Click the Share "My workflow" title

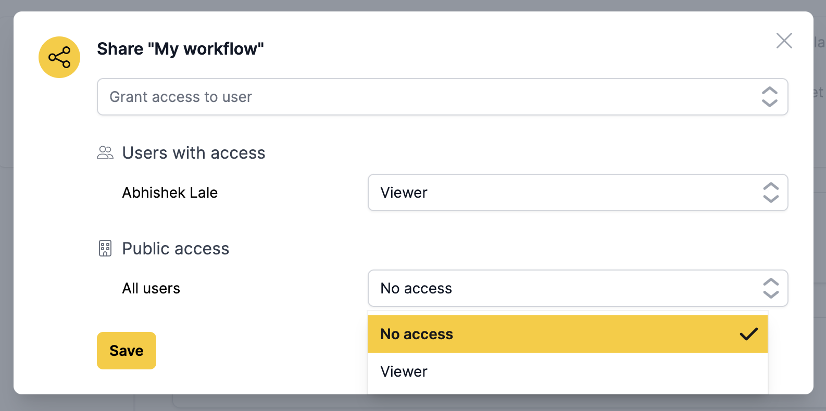(x=180, y=49)
